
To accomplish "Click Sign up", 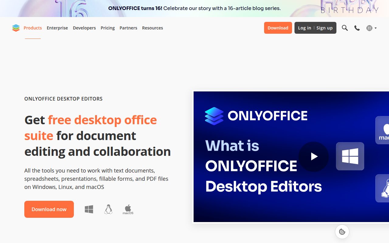I will point(325,28).
